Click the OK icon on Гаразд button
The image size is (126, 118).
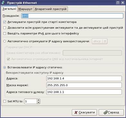coord(105,113)
